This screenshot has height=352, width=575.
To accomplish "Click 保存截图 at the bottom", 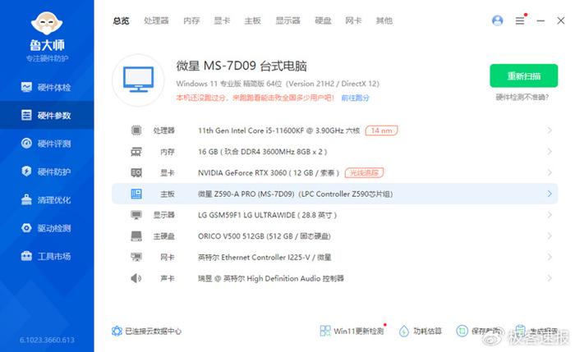I will pos(478,331).
